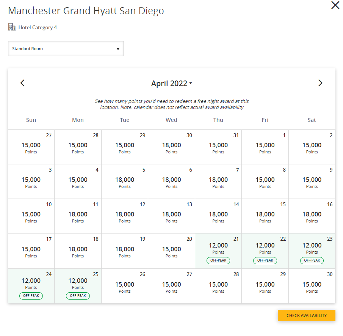Pick April 17 date cell
343x336 pixels.
click(x=31, y=251)
